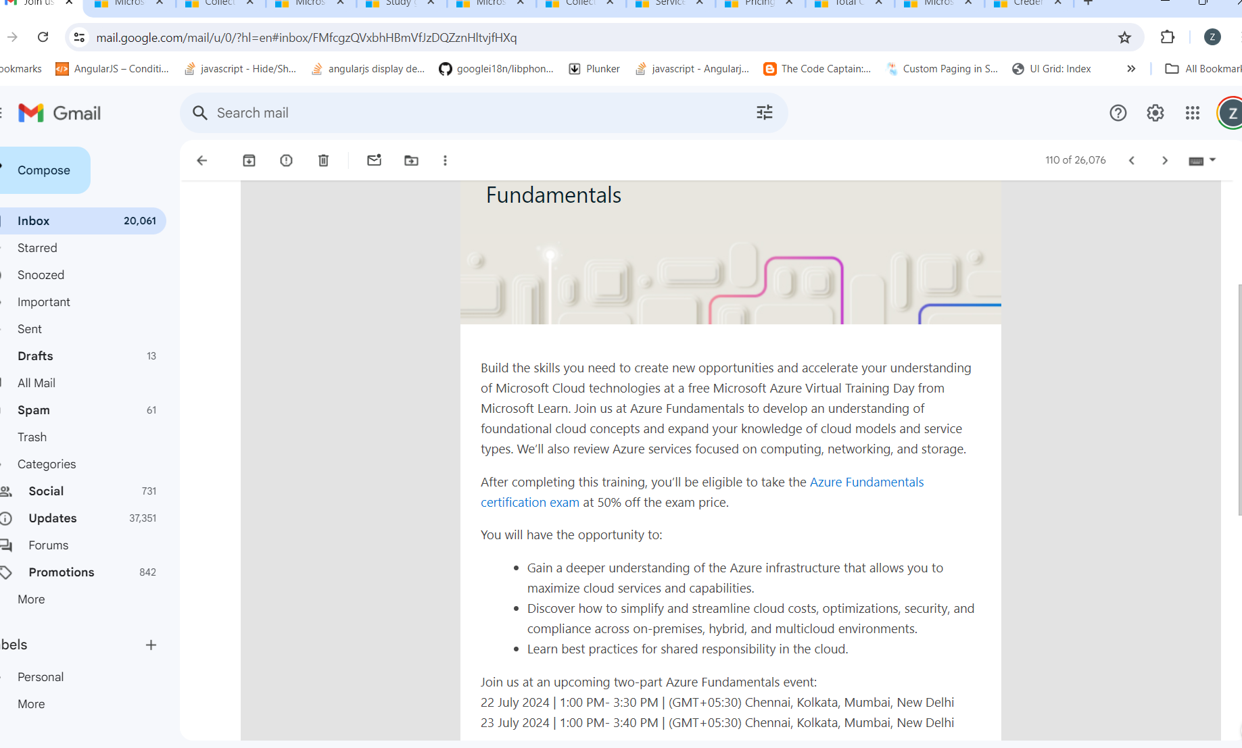Report this email as spam
The width and height of the screenshot is (1242, 748).
[x=286, y=160]
